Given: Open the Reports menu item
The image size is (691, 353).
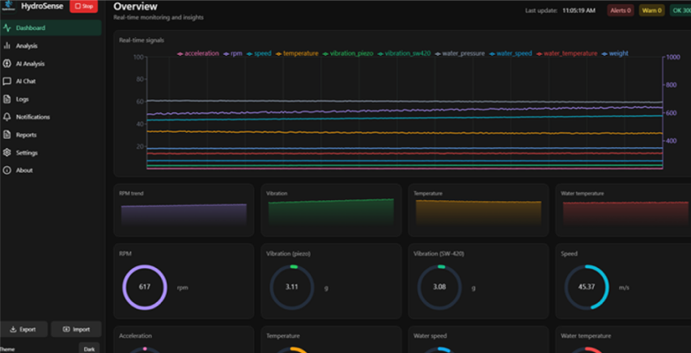Looking at the screenshot, I should (26, 135).
